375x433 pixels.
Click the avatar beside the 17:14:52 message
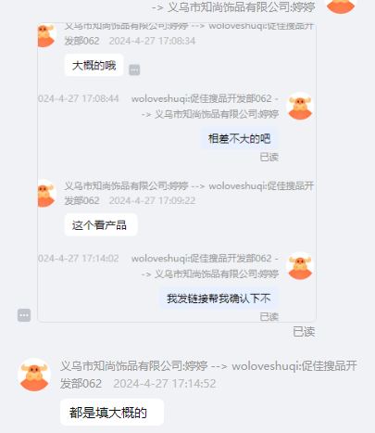click(34, 375)
